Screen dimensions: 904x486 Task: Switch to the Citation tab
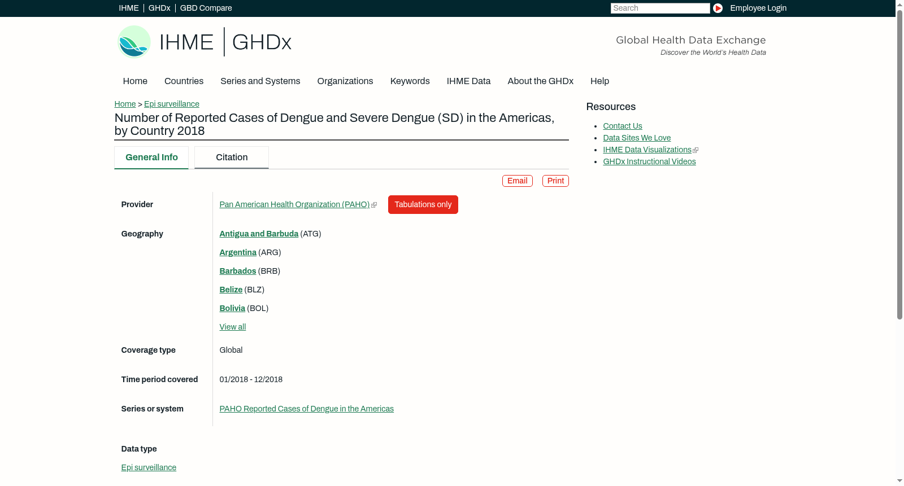tap(232, 157)
